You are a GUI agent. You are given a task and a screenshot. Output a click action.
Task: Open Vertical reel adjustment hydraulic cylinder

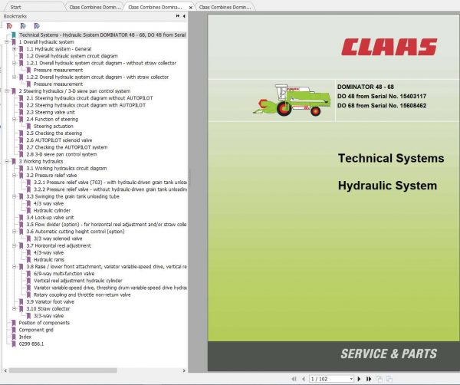click(78, 281)
